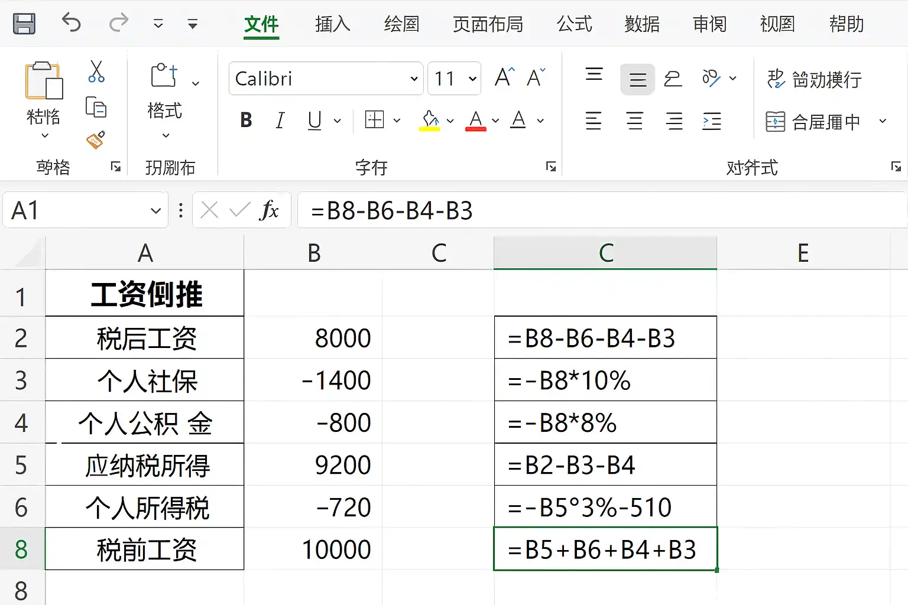Click the Save floppy disk icon
The width and height of the screenshot is (908, 605).
24,24
